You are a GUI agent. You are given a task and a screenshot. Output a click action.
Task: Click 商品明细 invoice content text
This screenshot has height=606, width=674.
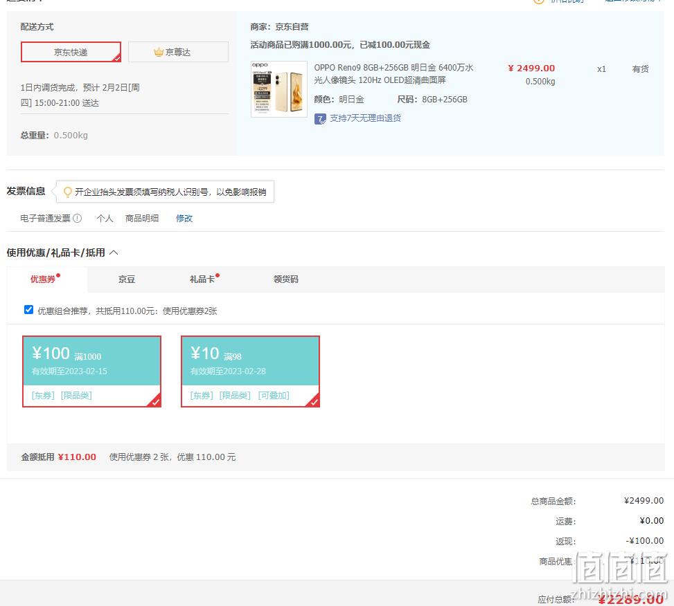pyautogui.click(x=142, y=218)
